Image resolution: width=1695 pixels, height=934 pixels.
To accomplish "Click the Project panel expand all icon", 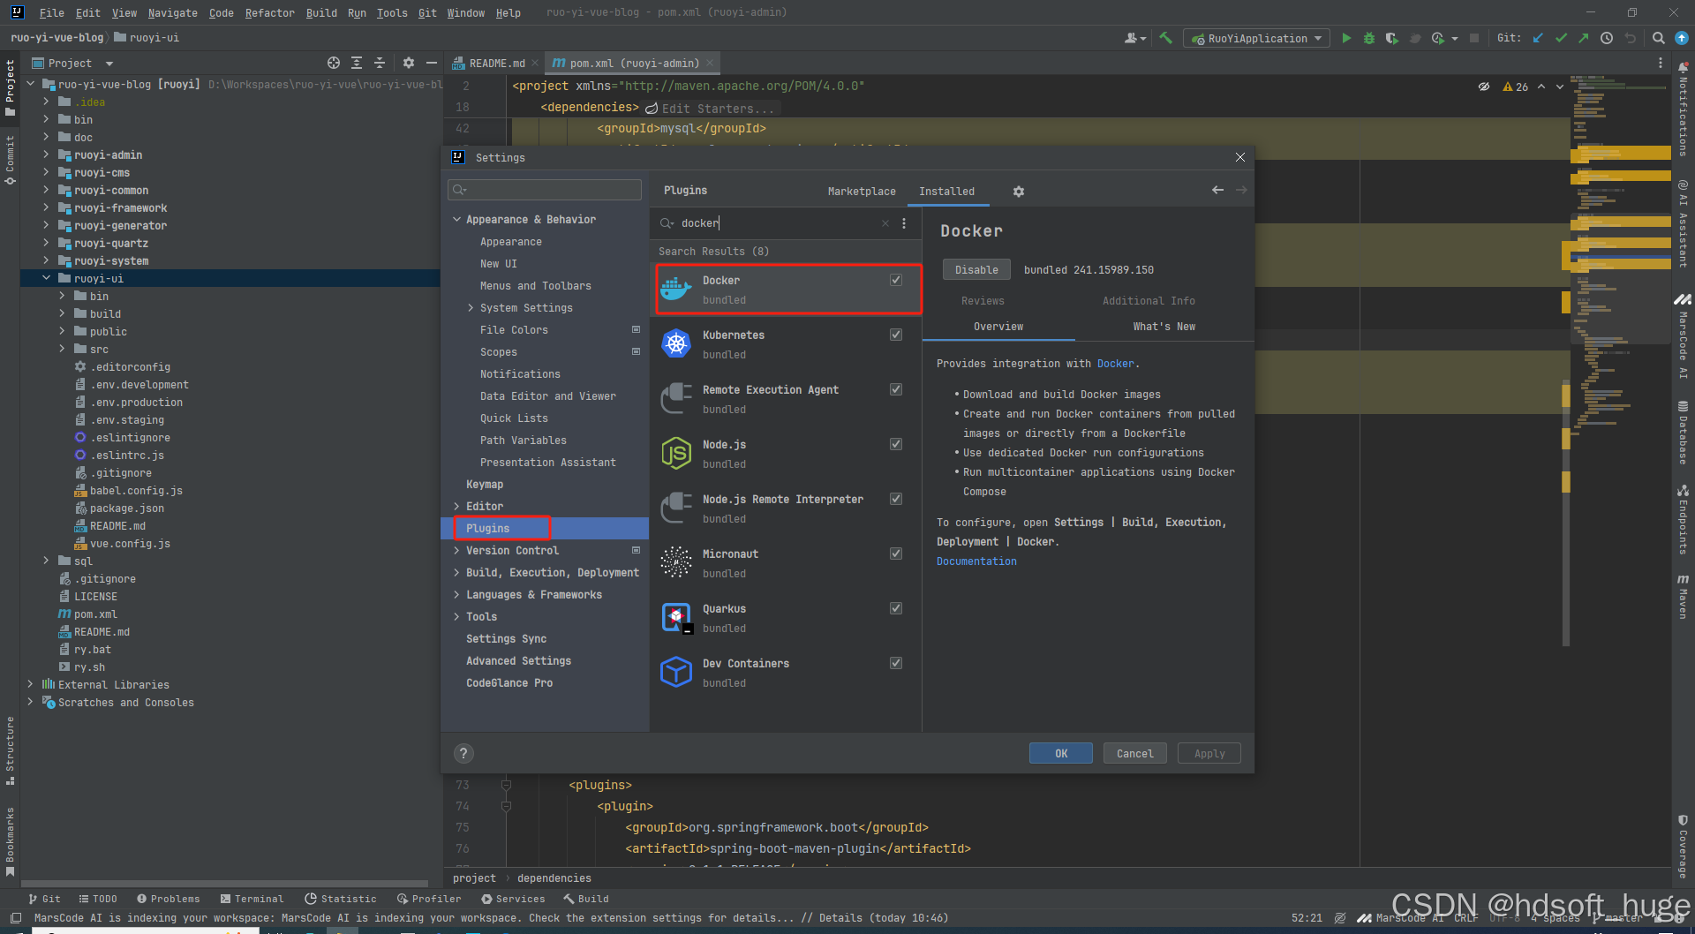I will pyautogui.click(x=357, y=63).
